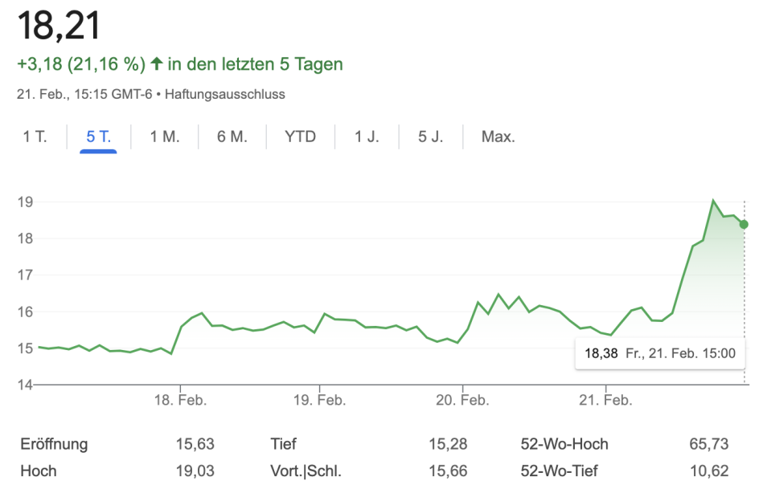Switch chart to 1 J. range
The image size is (763, 497).
[367, 136]
